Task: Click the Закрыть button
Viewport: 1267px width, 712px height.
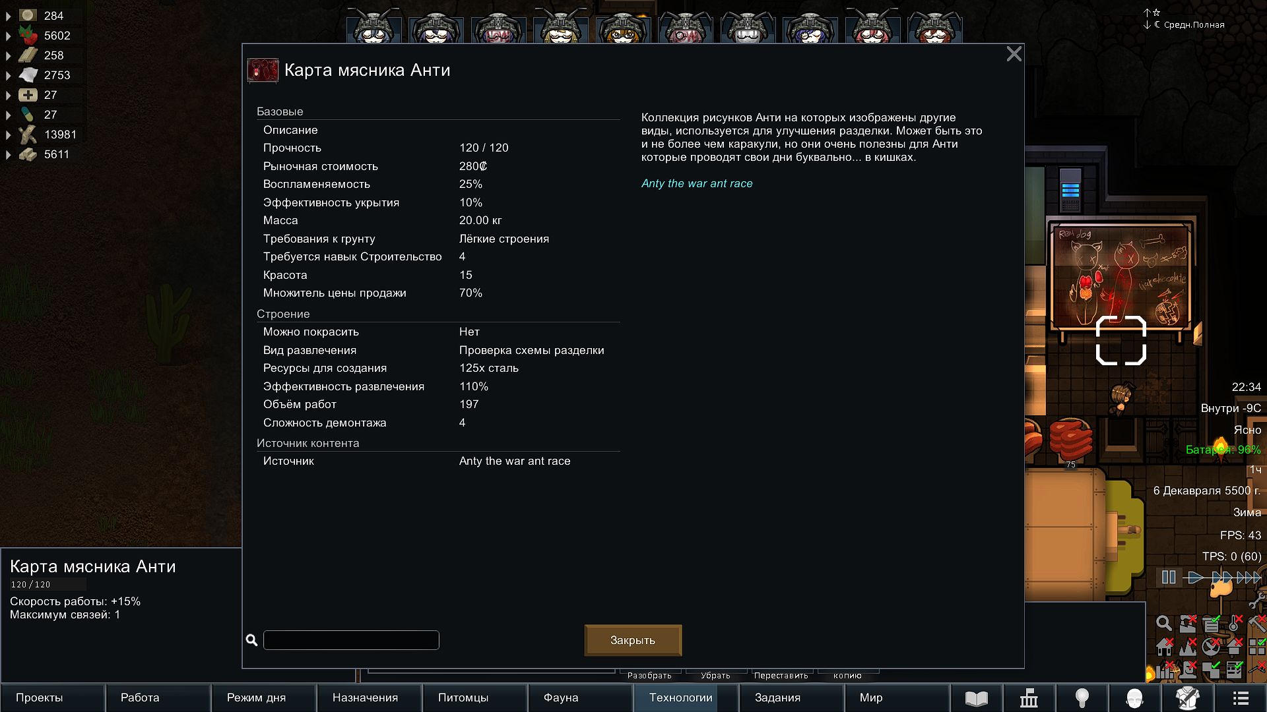Action: coord(633,640)
